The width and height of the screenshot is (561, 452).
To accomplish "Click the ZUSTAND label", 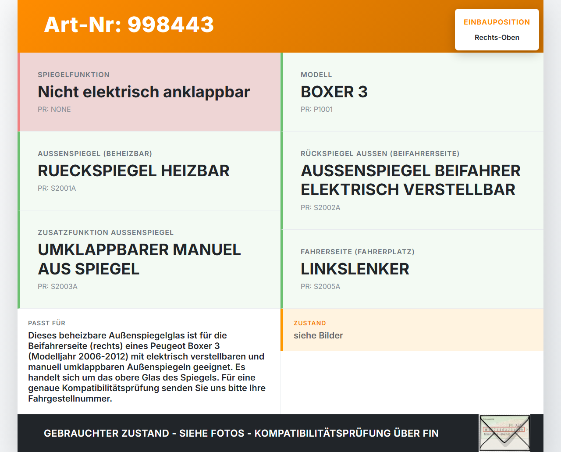I will point(310,323).
